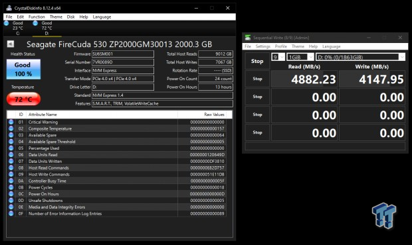Click the Firmware field SU6SM001
Screen dimensions: 412x245
click(123, 54)
